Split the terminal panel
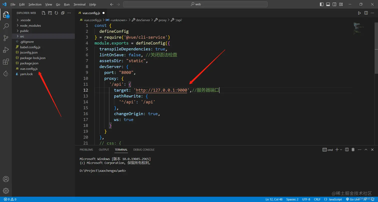Image resolution: width=378 pixels, height=202 pixels. coord(347,149)
